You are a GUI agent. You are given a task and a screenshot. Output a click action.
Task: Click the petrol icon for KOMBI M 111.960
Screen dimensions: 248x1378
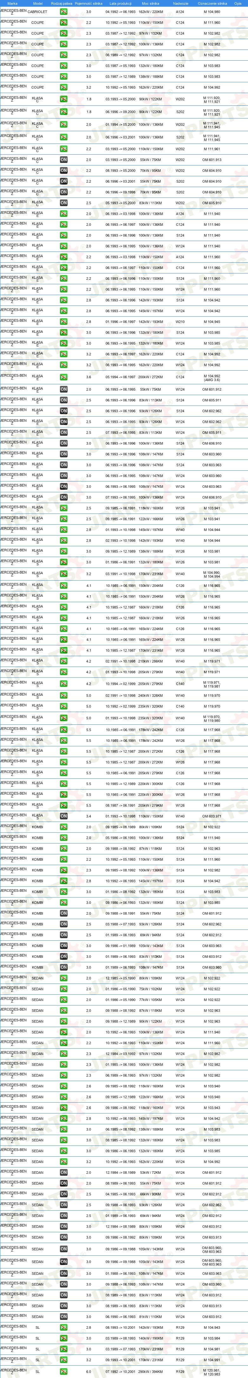tap(64, 860)
